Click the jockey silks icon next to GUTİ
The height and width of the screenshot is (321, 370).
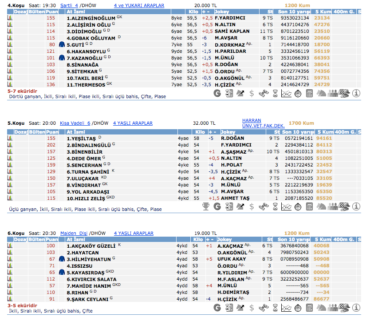[x=62, y=45]
